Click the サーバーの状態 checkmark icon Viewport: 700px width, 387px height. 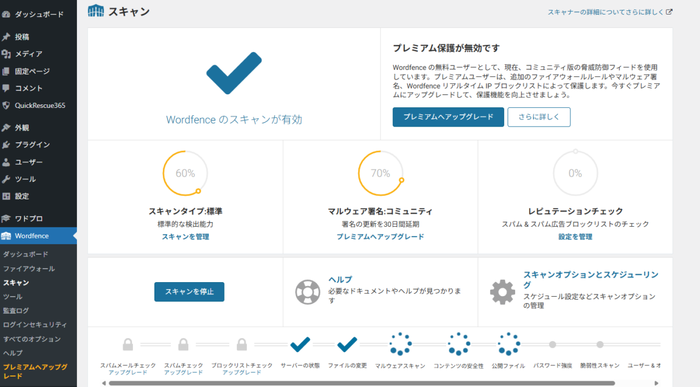click(x=300, y=344)
